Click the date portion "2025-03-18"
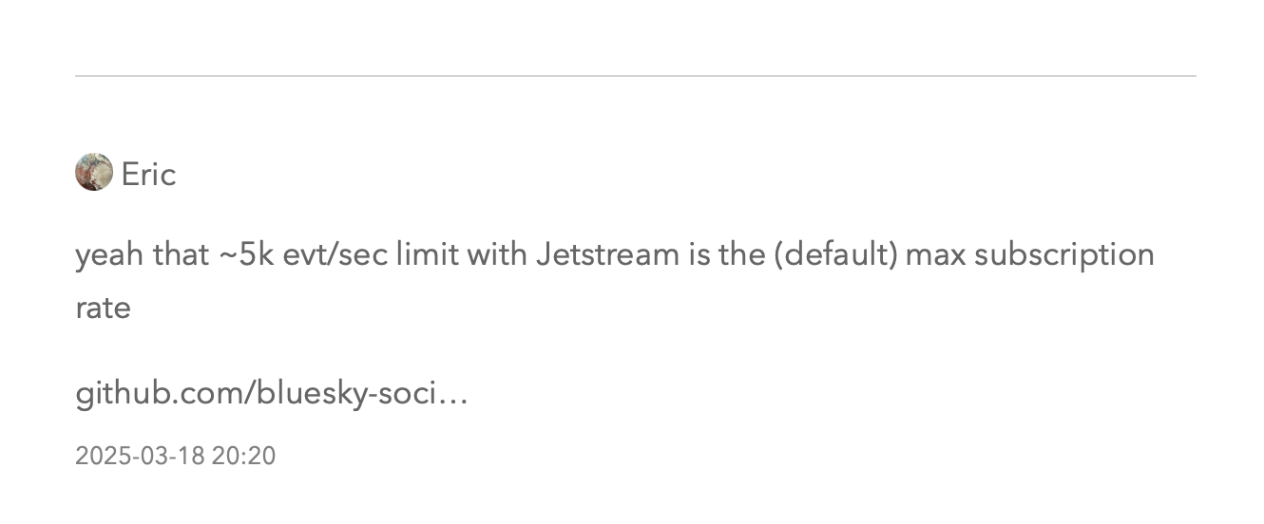 pyautogui.click(x=140, y=456)
